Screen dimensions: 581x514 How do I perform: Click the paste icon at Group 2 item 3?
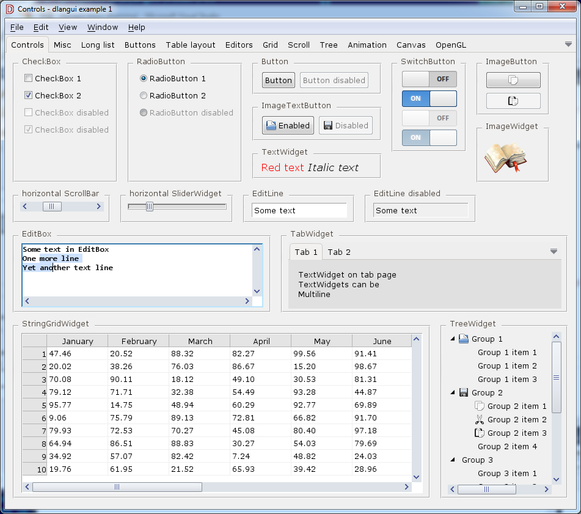(479, 433)
